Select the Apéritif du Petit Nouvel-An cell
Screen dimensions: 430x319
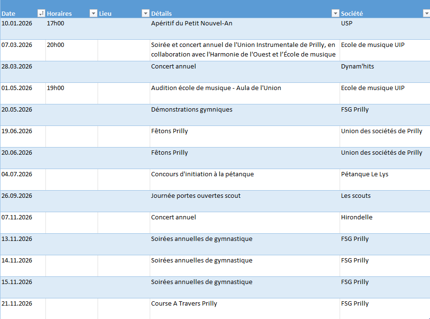pyautogui.click(x=191, y=23)
